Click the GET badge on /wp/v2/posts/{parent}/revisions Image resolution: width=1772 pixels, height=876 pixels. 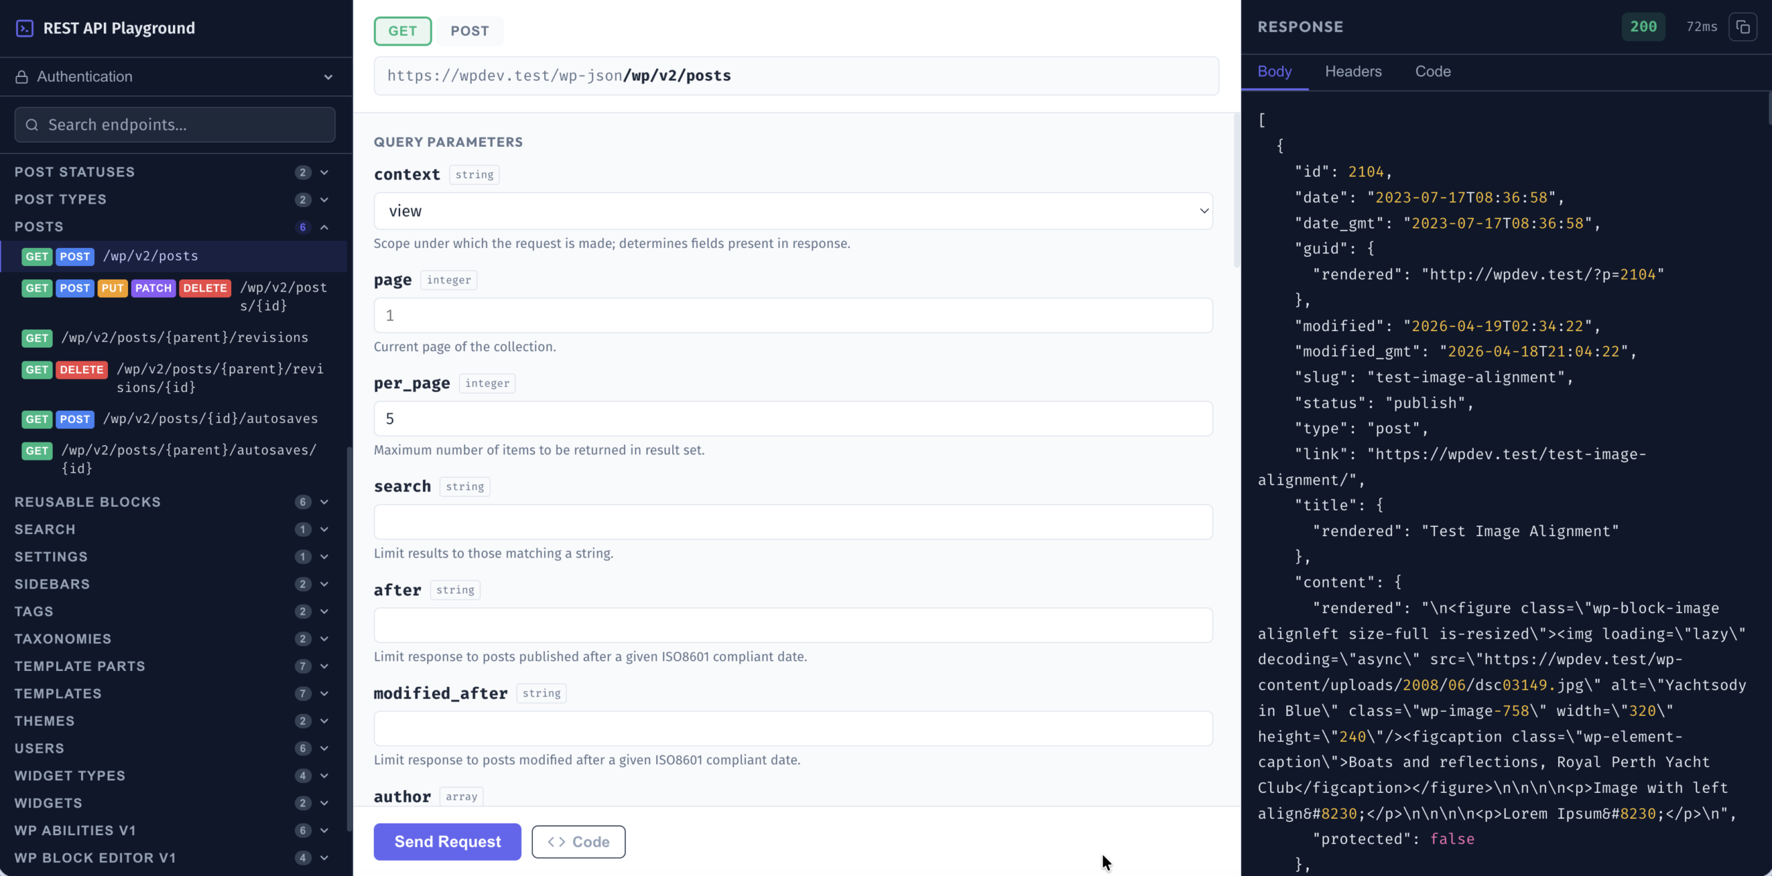coord(37,338)
